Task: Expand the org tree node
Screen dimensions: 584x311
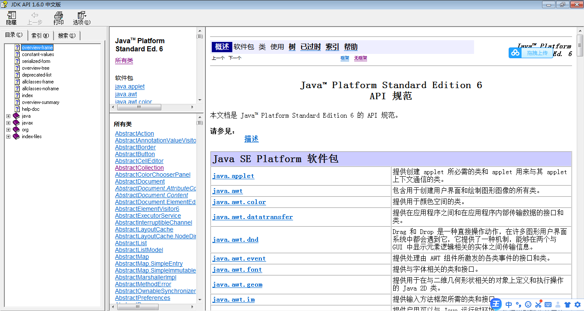Action: click(x=8, y=129)
